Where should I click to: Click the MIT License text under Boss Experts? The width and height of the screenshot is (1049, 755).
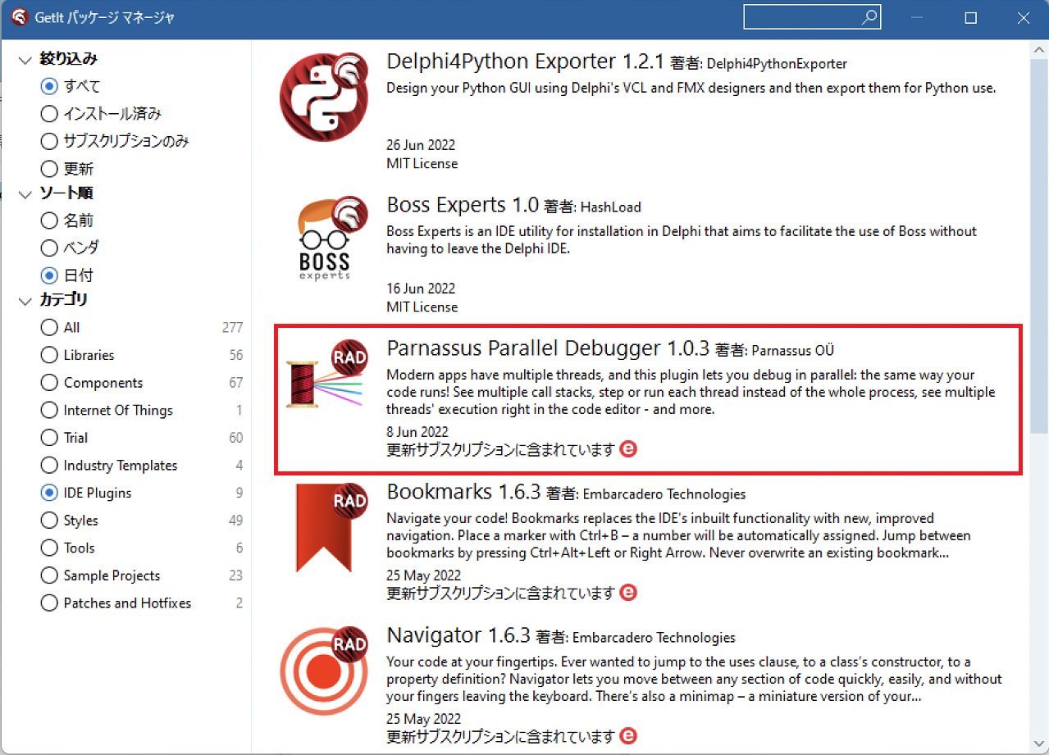(422, 307)
